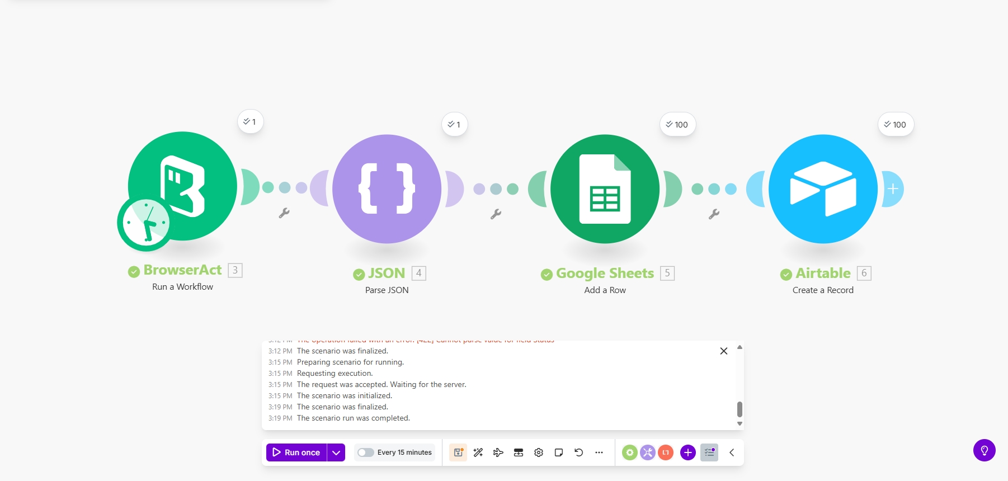Image resolution: width=1008 pixels, height=481 pixels.
Task: Add a module after Airtable with plus
Action: [x=893, y=189]
